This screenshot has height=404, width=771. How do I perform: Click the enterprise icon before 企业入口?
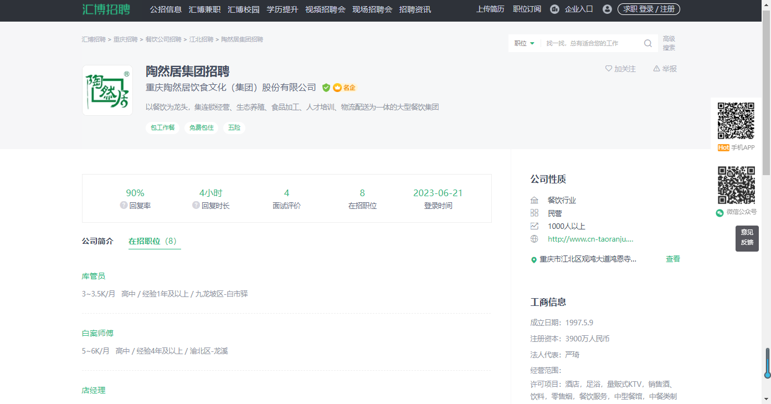pos(554,9)
